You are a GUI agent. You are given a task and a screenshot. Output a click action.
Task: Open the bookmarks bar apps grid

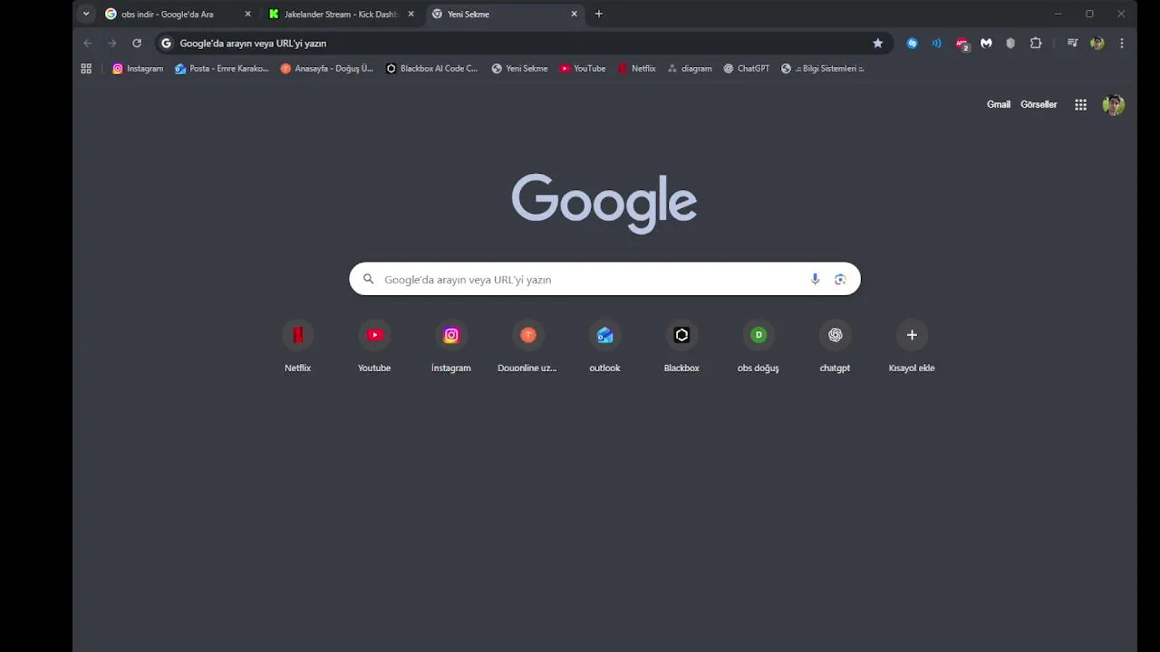click(86, 68)
